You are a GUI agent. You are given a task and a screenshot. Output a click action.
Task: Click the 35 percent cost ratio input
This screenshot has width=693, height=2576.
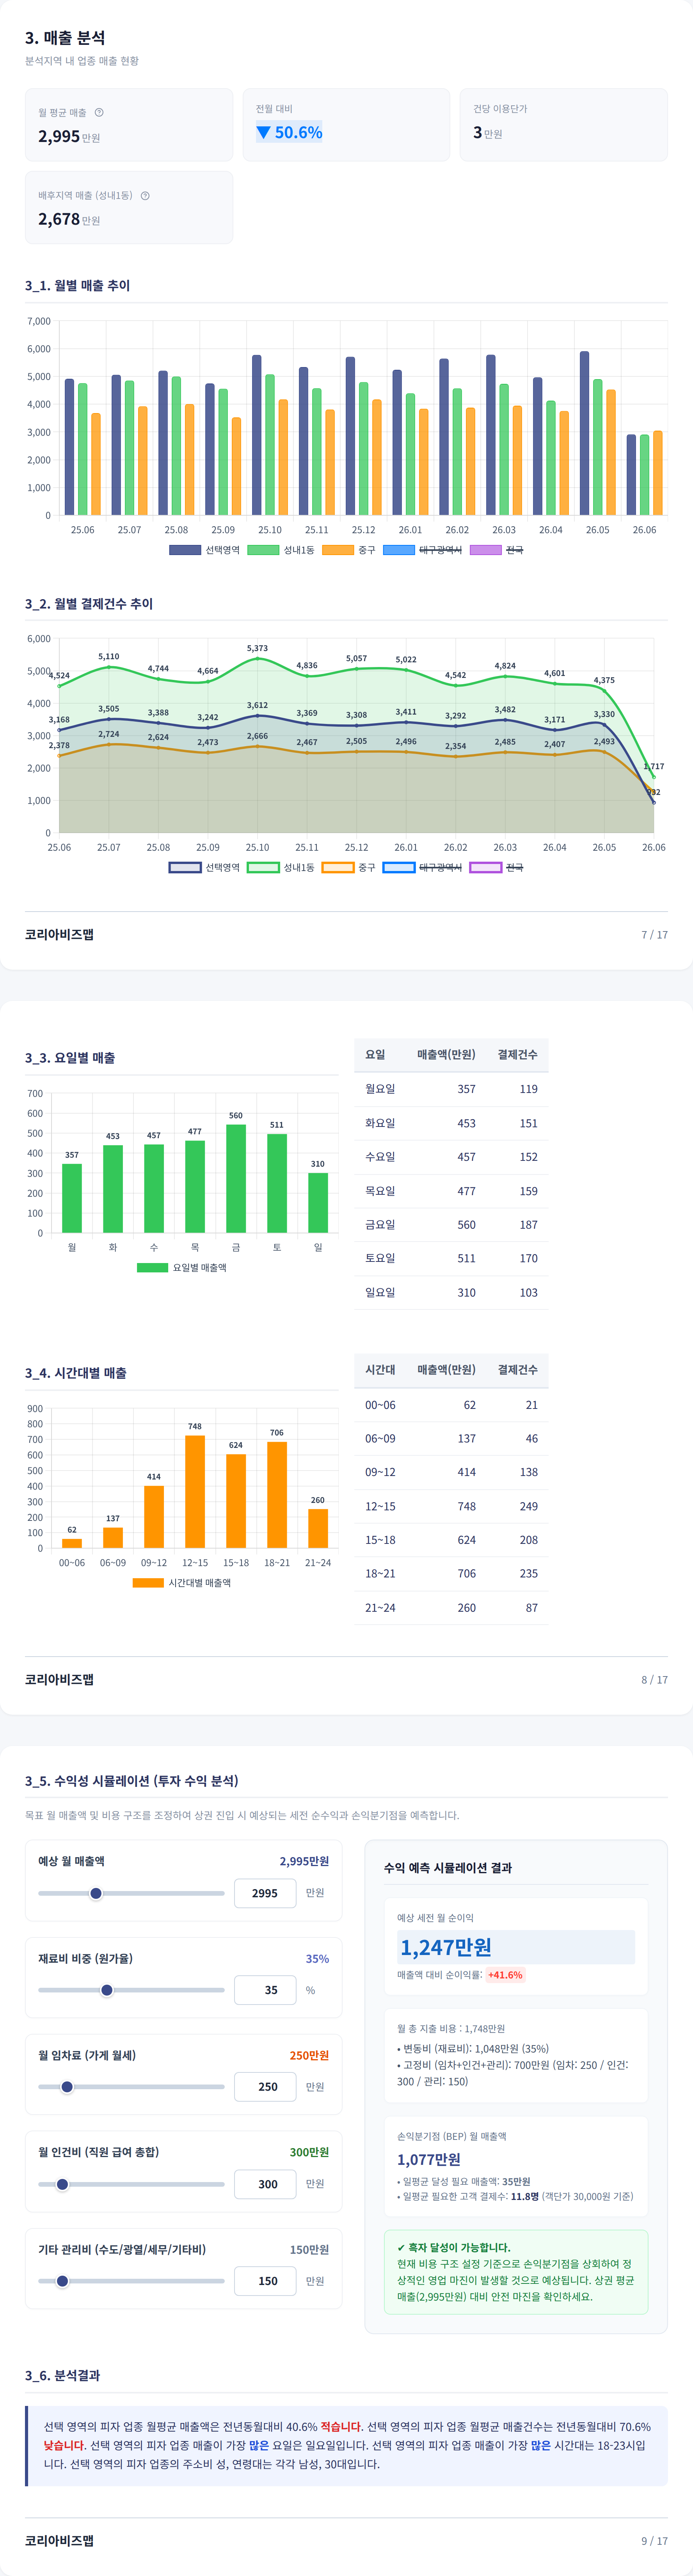[265, 1990]
